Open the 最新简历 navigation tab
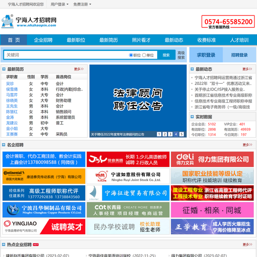 click(x=108, y=40)
